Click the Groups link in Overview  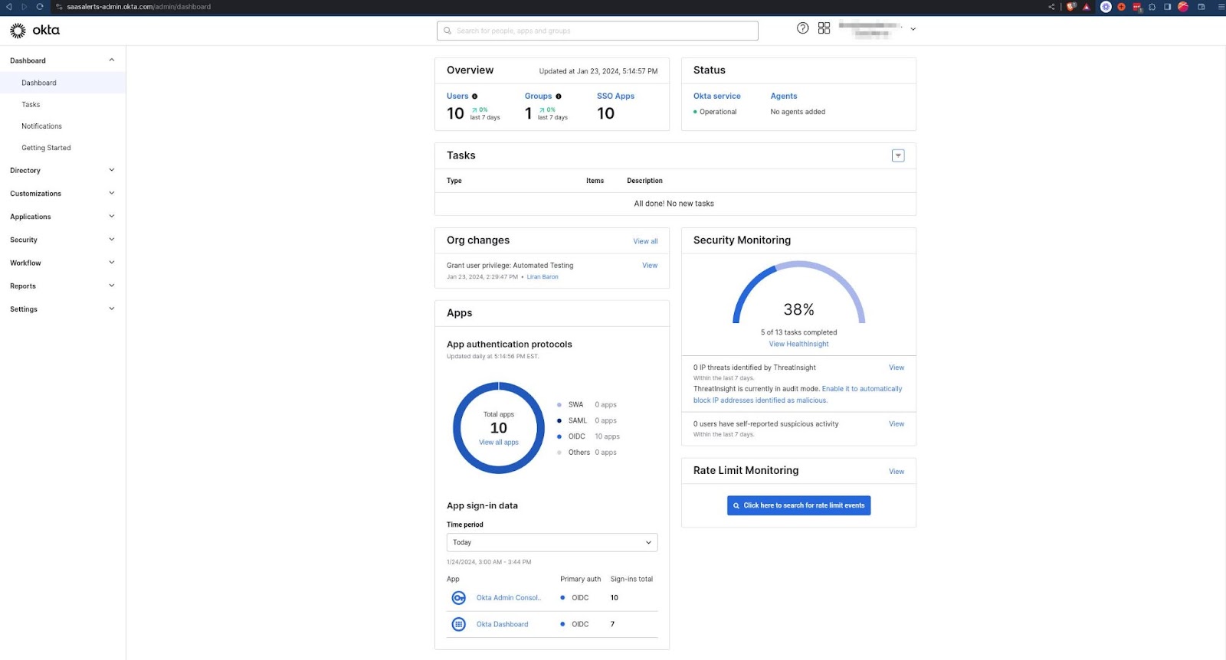coord(538,96)
